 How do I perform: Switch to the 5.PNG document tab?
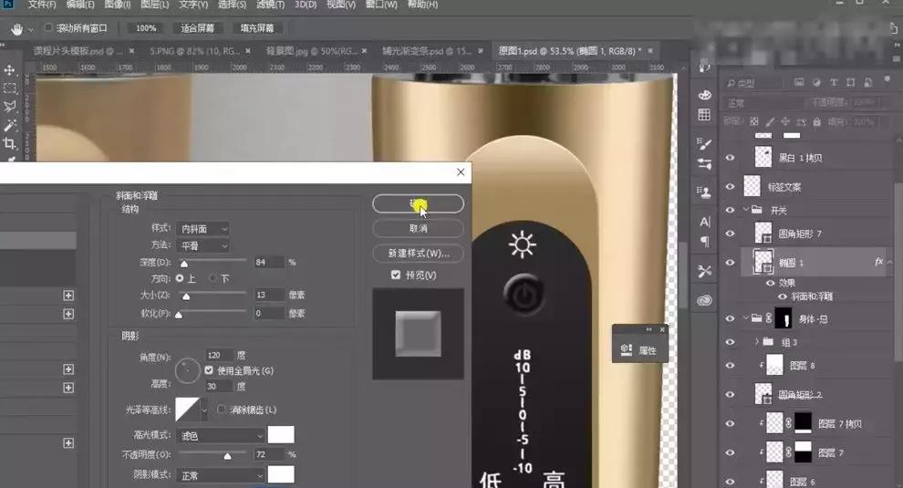tap(194, 51)
